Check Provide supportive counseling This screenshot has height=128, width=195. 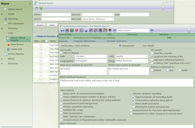pyautogui.click(x=61, y=107)
